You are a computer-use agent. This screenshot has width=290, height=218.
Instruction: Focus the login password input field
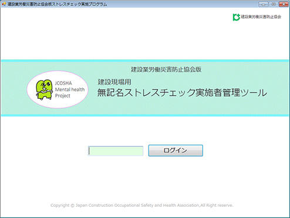coord(116,151)
